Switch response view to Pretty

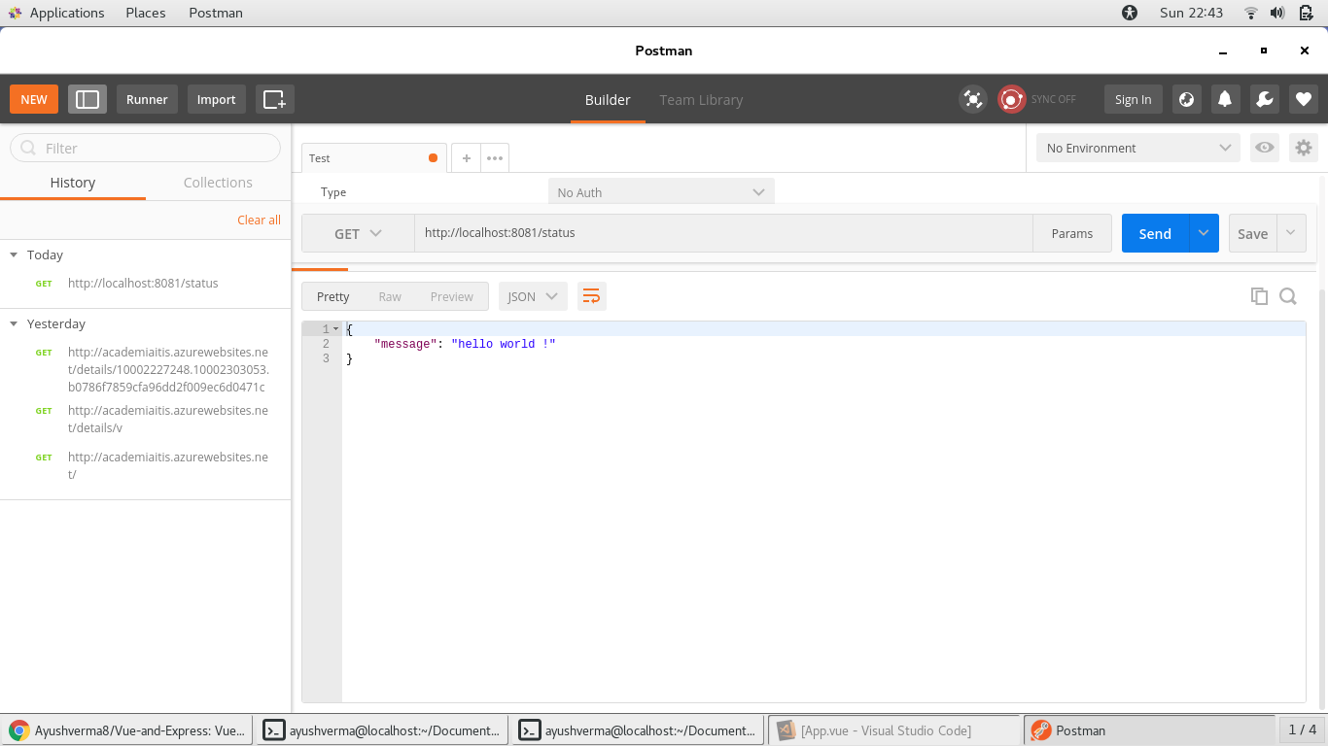[333, 296]
